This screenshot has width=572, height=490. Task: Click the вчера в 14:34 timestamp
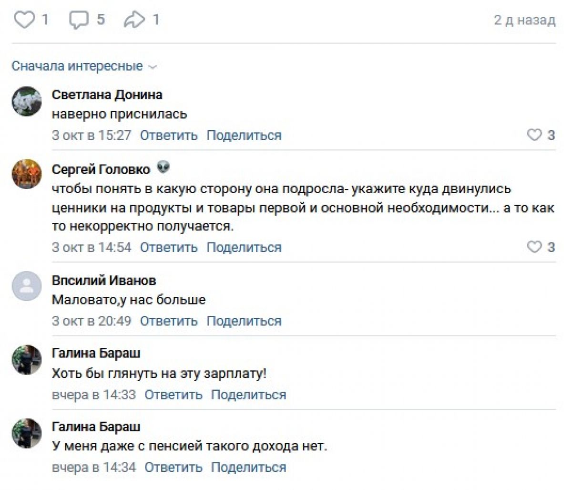tap(93, 467)
